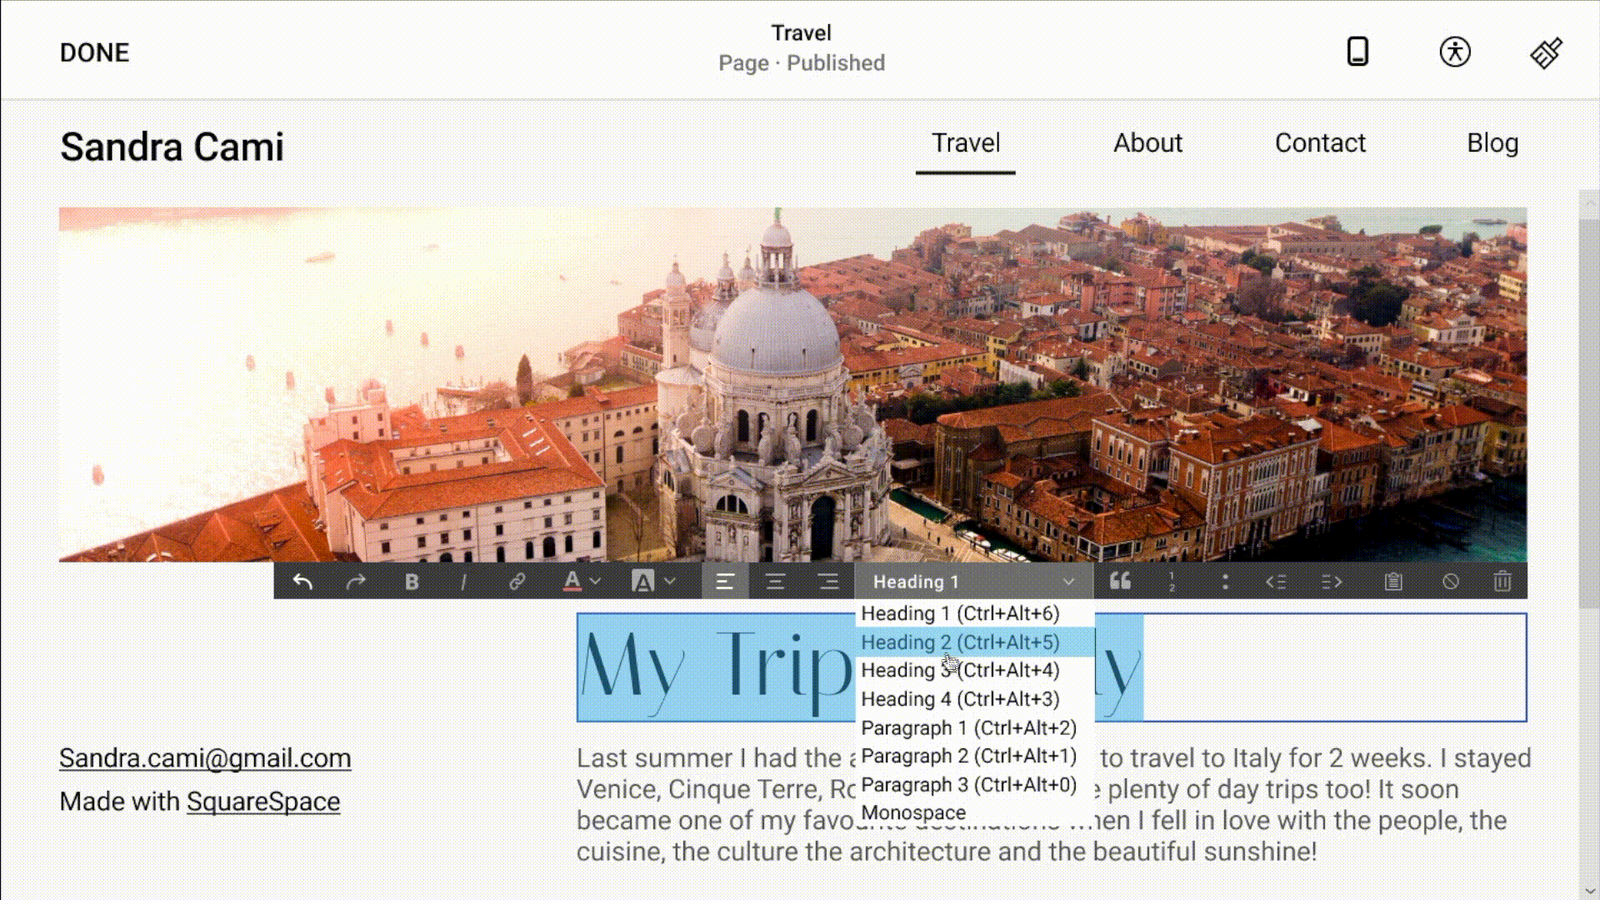The height and width of the screenshot is (900, 1600).
Task: Choose Paragraph 1 from style list
Action: click(x=968, y=728)
